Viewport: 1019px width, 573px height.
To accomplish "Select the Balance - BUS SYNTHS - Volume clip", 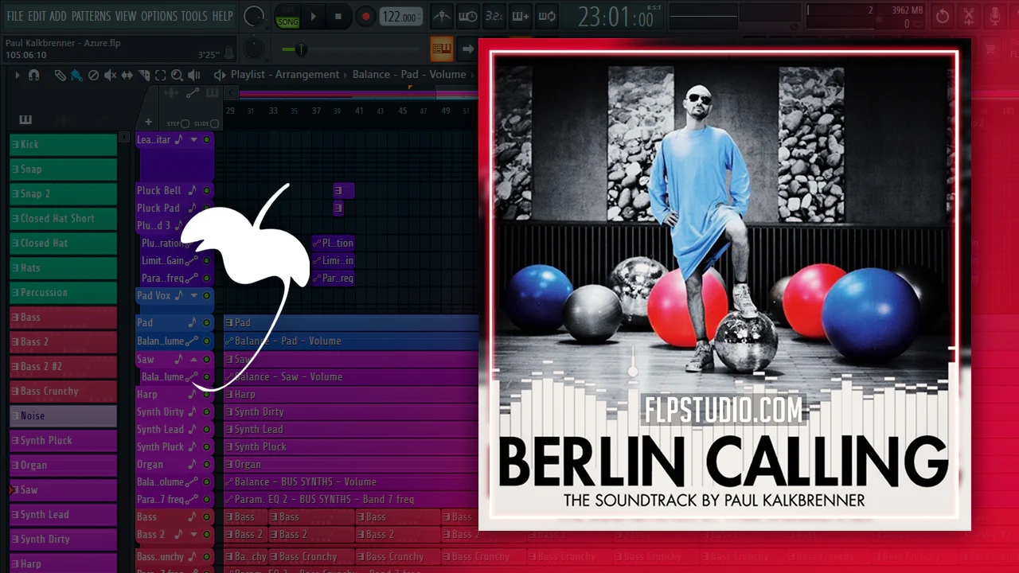I will (351, 482).
